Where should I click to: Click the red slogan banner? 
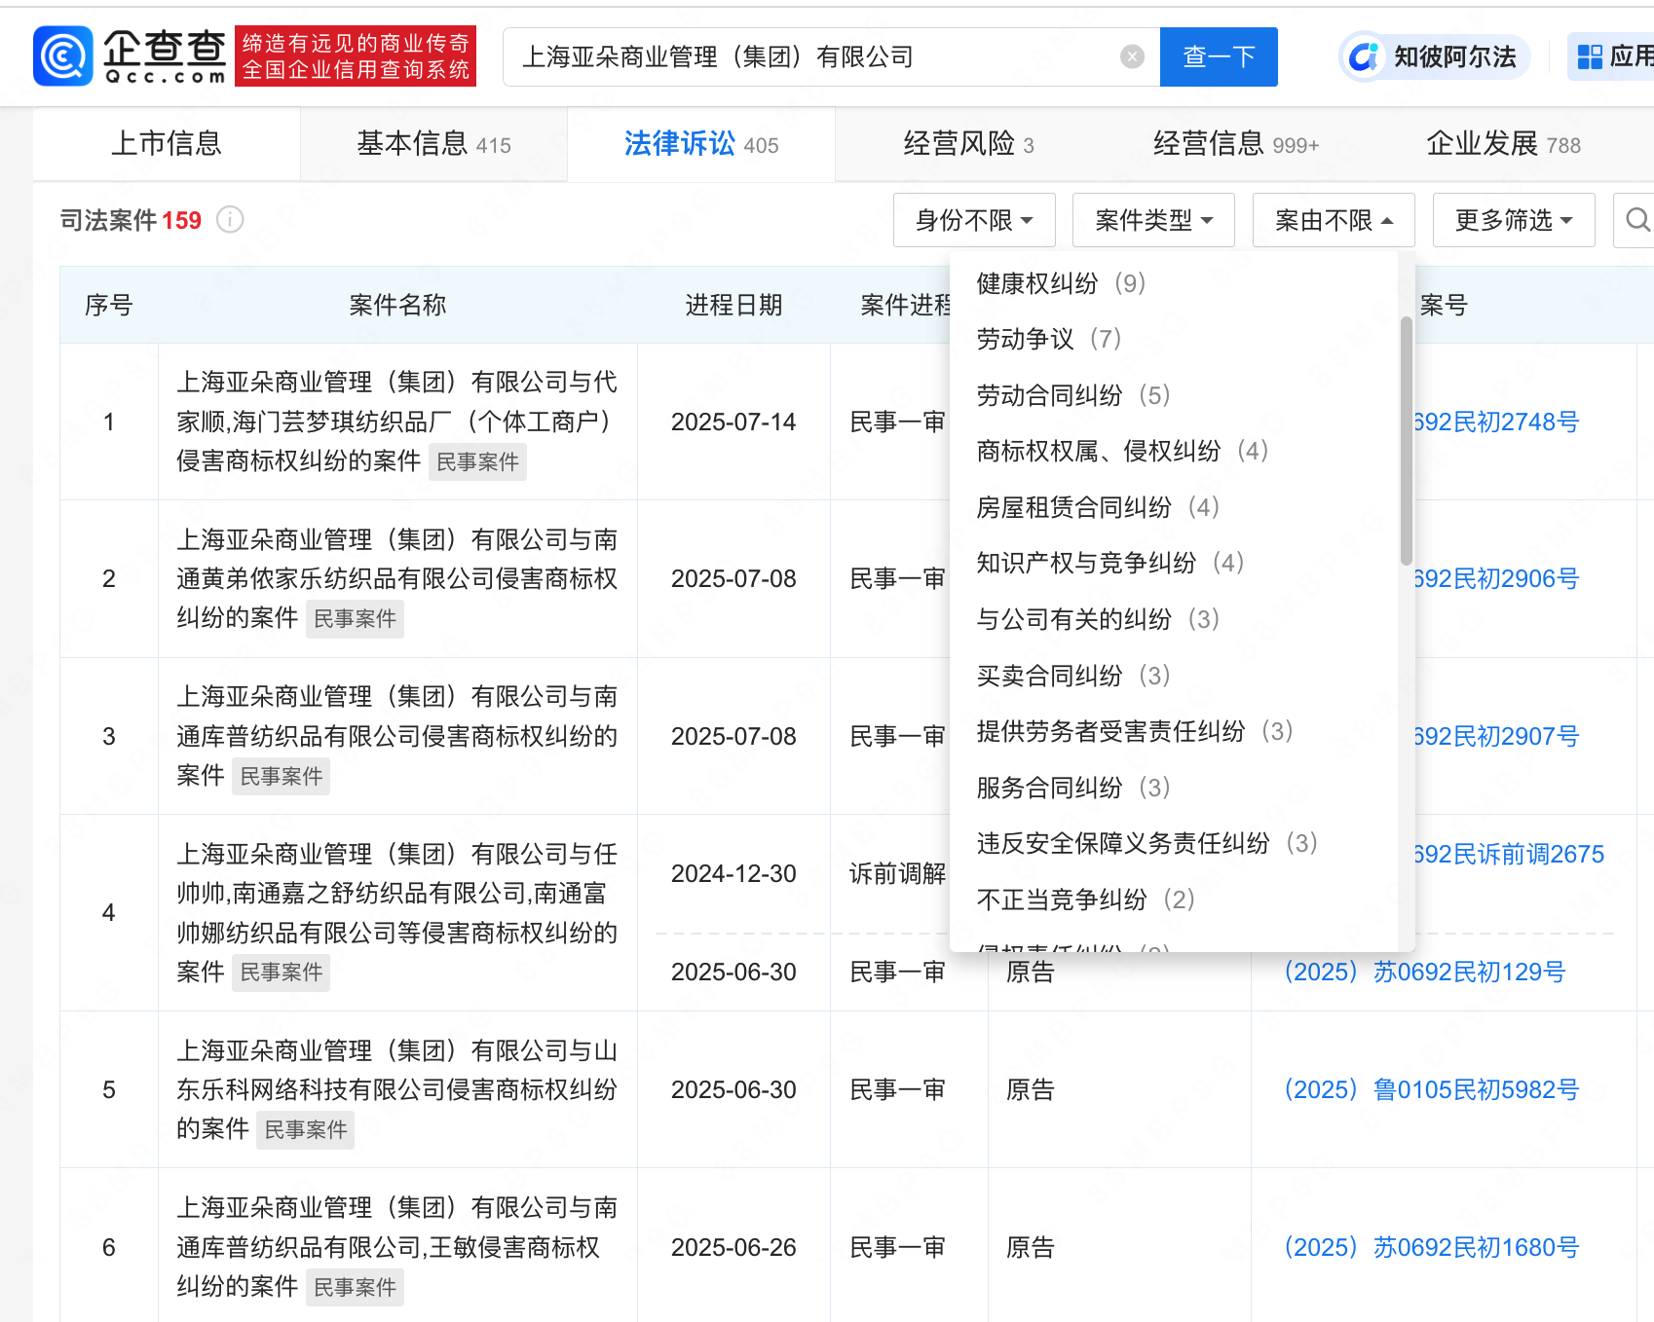tap(356, 56)
